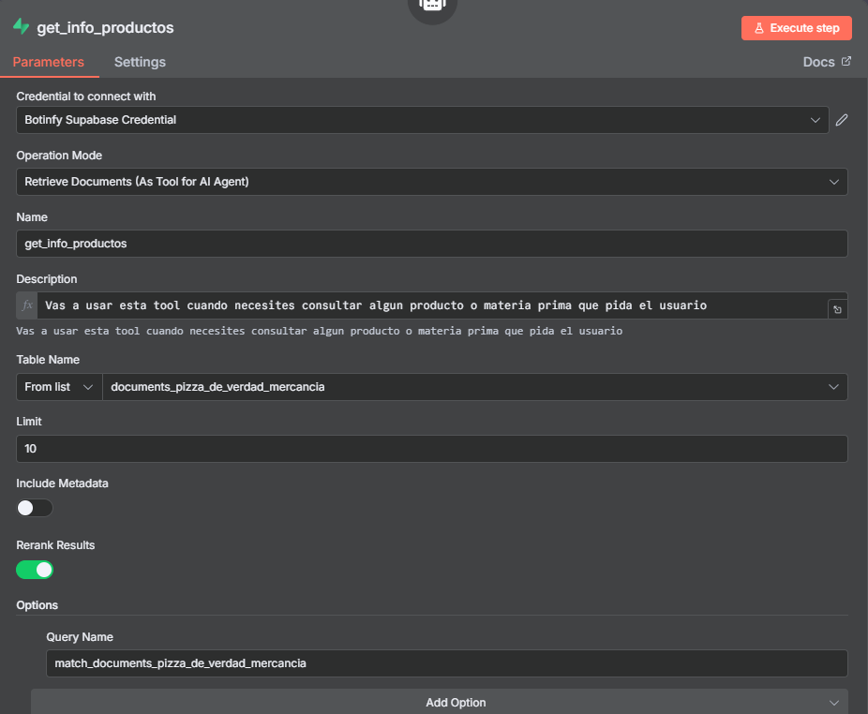Switch to the Parameters tab
The width and height of the screenshot is (868, 714).
pyautogui.click(x=49, y=62)
